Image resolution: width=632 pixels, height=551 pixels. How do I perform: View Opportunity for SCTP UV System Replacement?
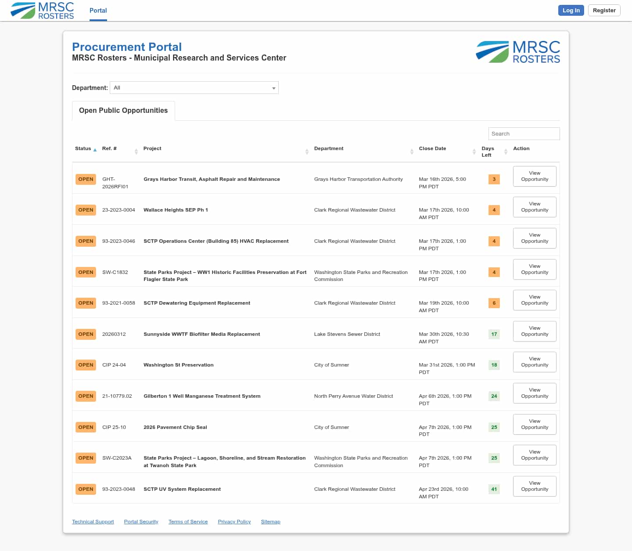point(535,486)
